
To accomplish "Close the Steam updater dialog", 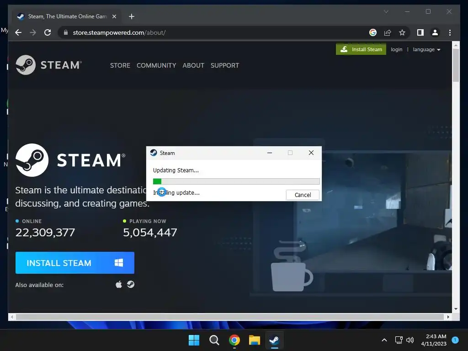I will (x=311, y=153).
